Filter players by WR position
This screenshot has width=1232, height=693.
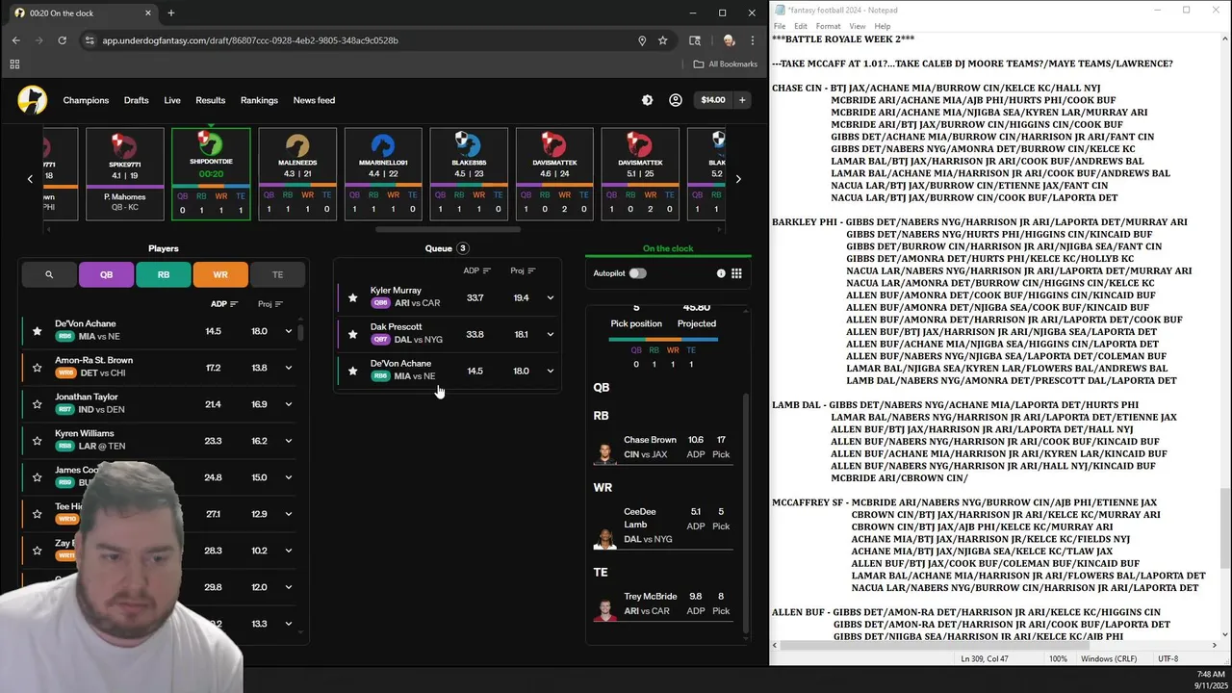click(220, 274)
